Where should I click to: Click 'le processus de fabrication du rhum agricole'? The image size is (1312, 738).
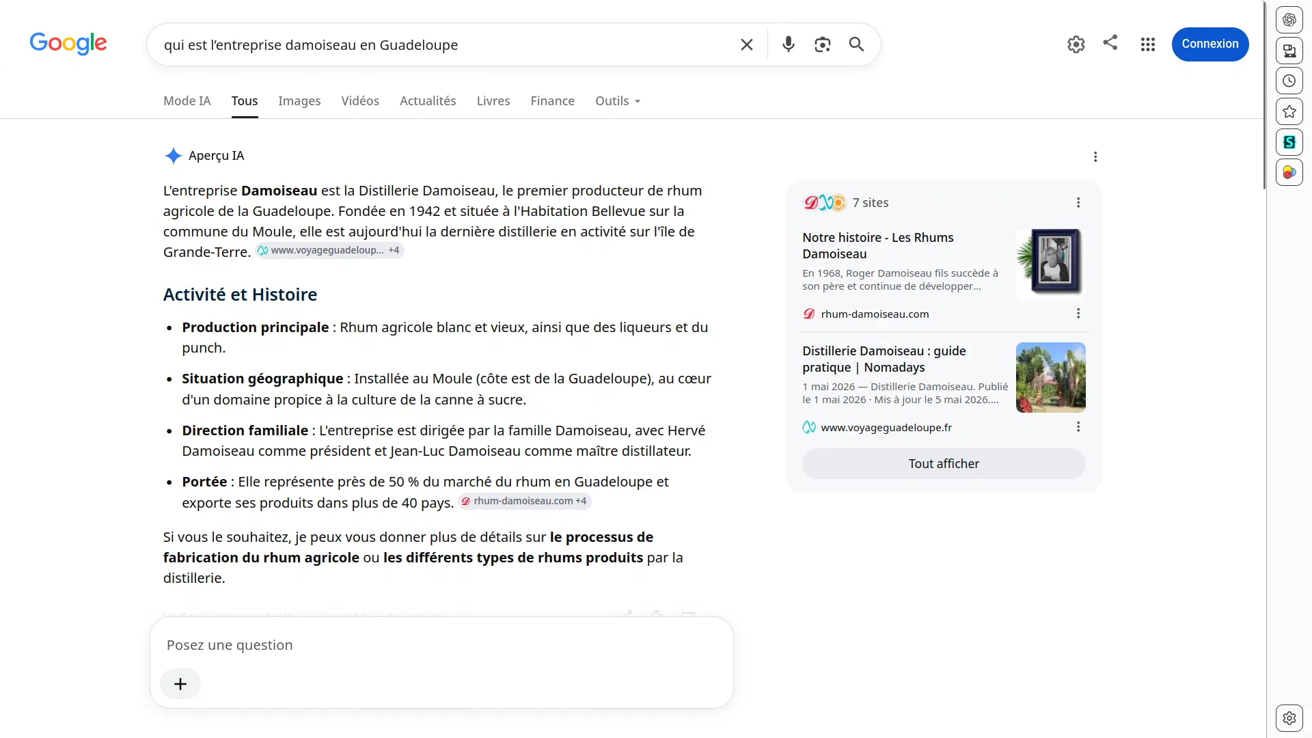point(408,547)
